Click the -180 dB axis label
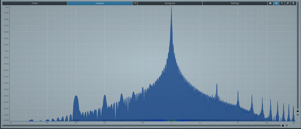 coord(6,121)
